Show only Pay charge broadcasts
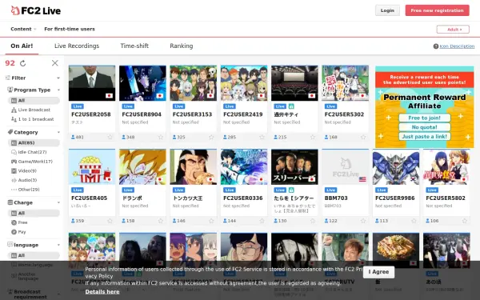The image size is (480, 300). point(18,232)
